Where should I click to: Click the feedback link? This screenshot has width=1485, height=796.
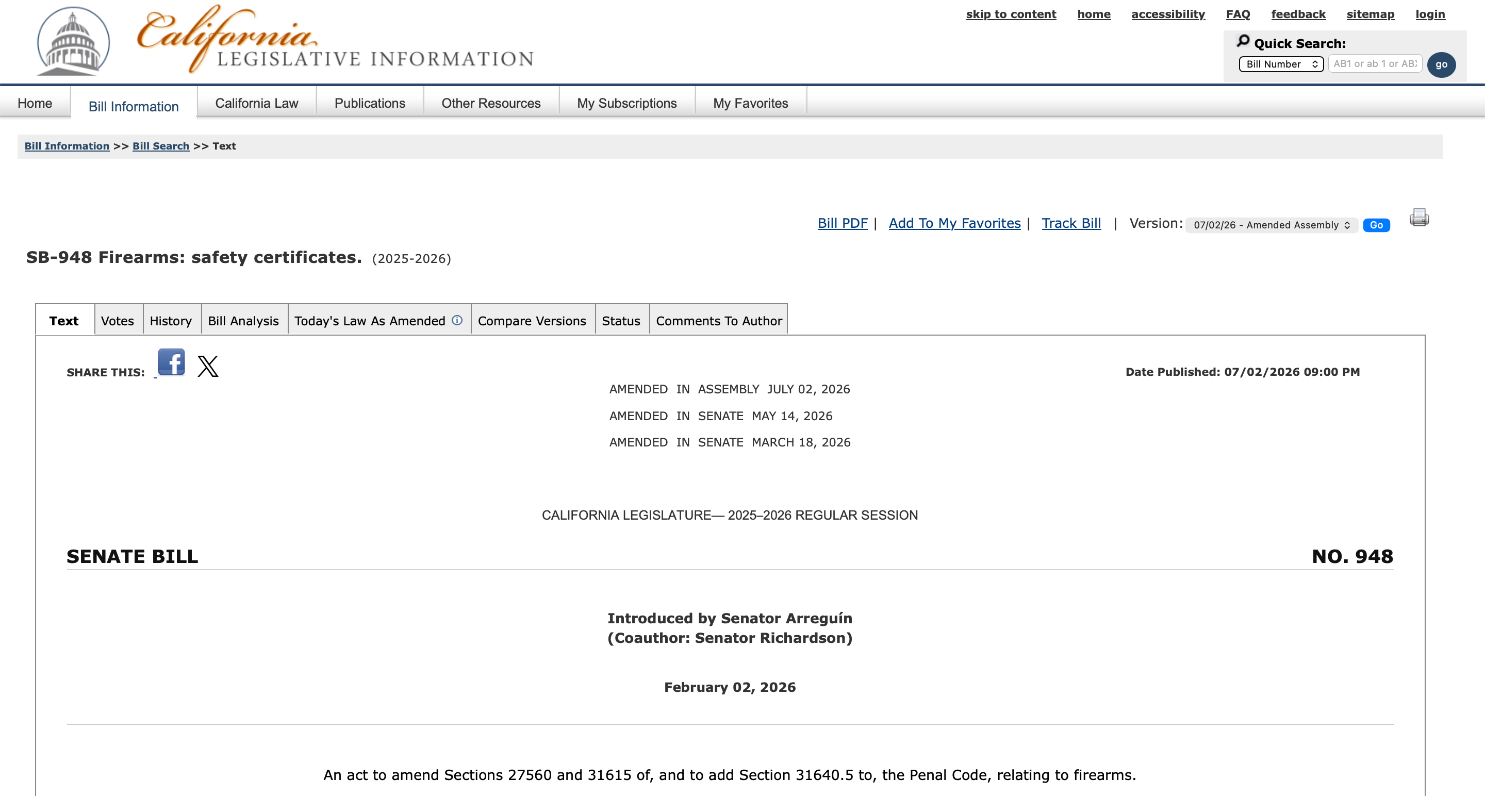[x=1298, y=14]
